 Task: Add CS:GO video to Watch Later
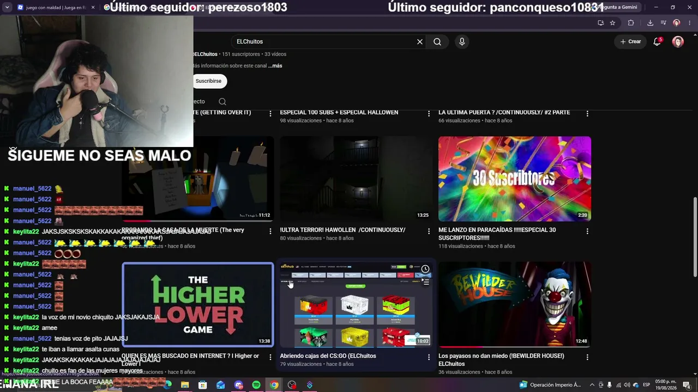point(425,269)
